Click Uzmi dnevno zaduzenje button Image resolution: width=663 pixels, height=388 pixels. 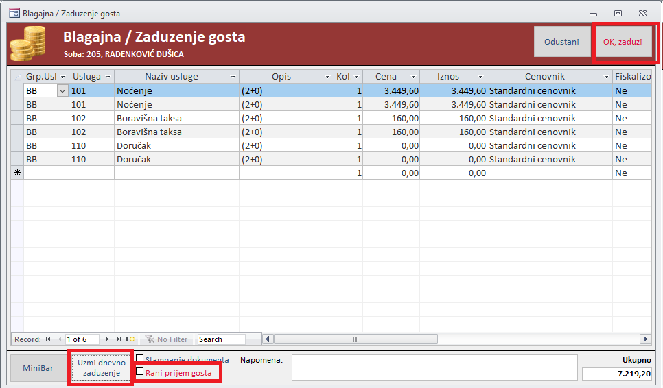click(102, 367)
